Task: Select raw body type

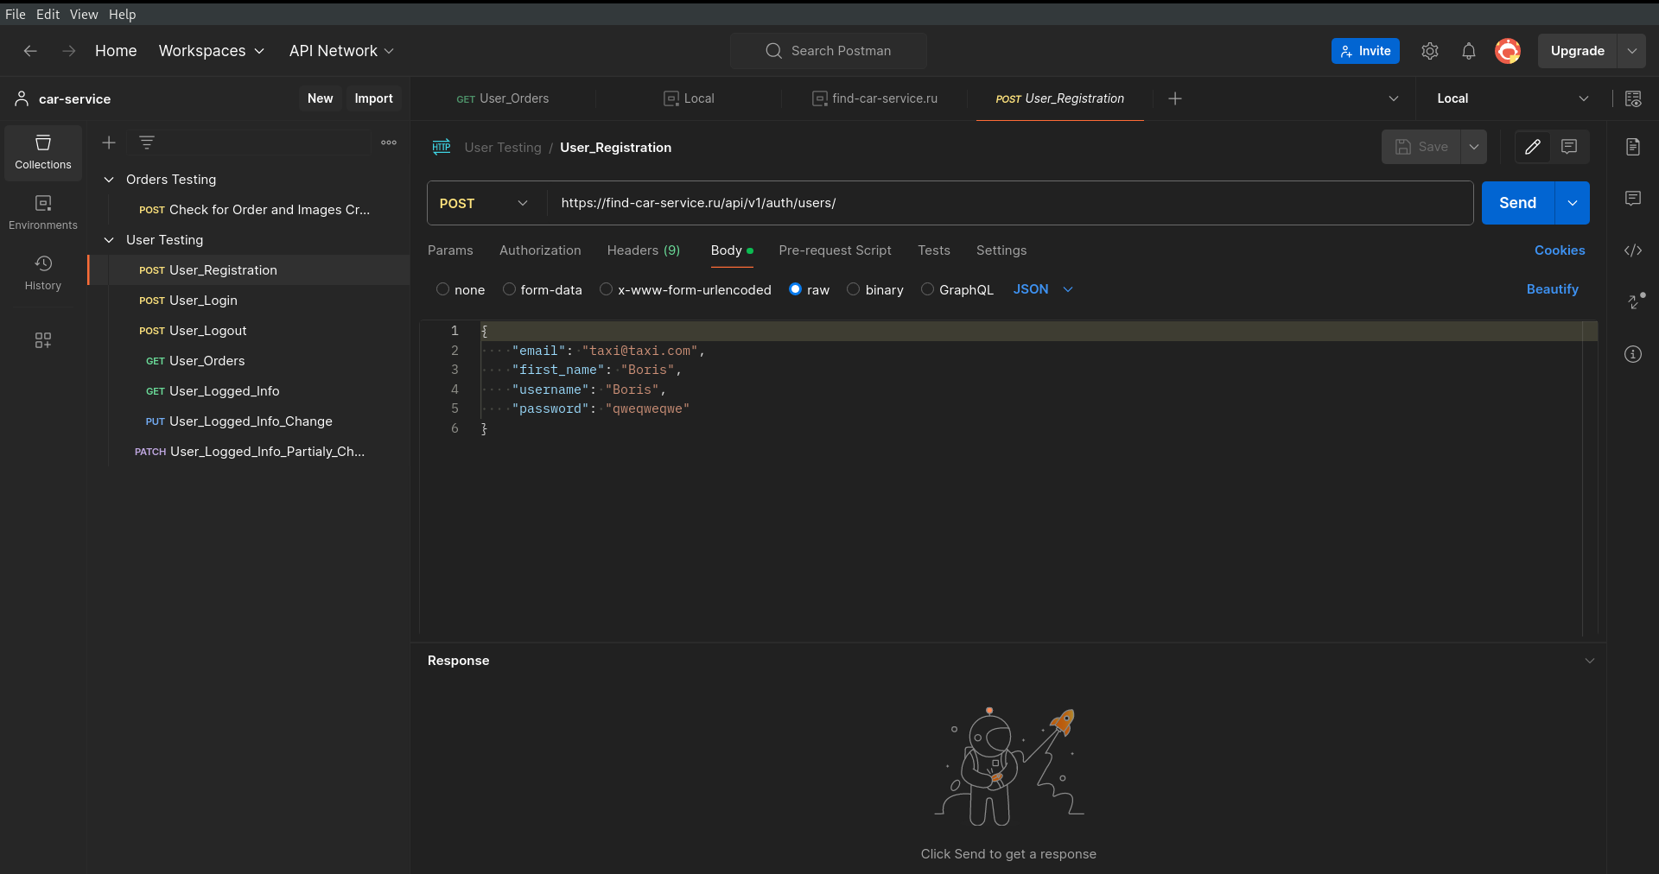Action: click(796, 289)
